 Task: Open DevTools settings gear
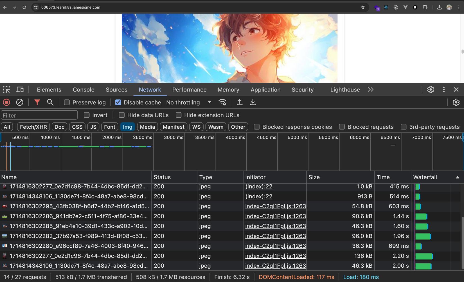[x=431, y=89]
